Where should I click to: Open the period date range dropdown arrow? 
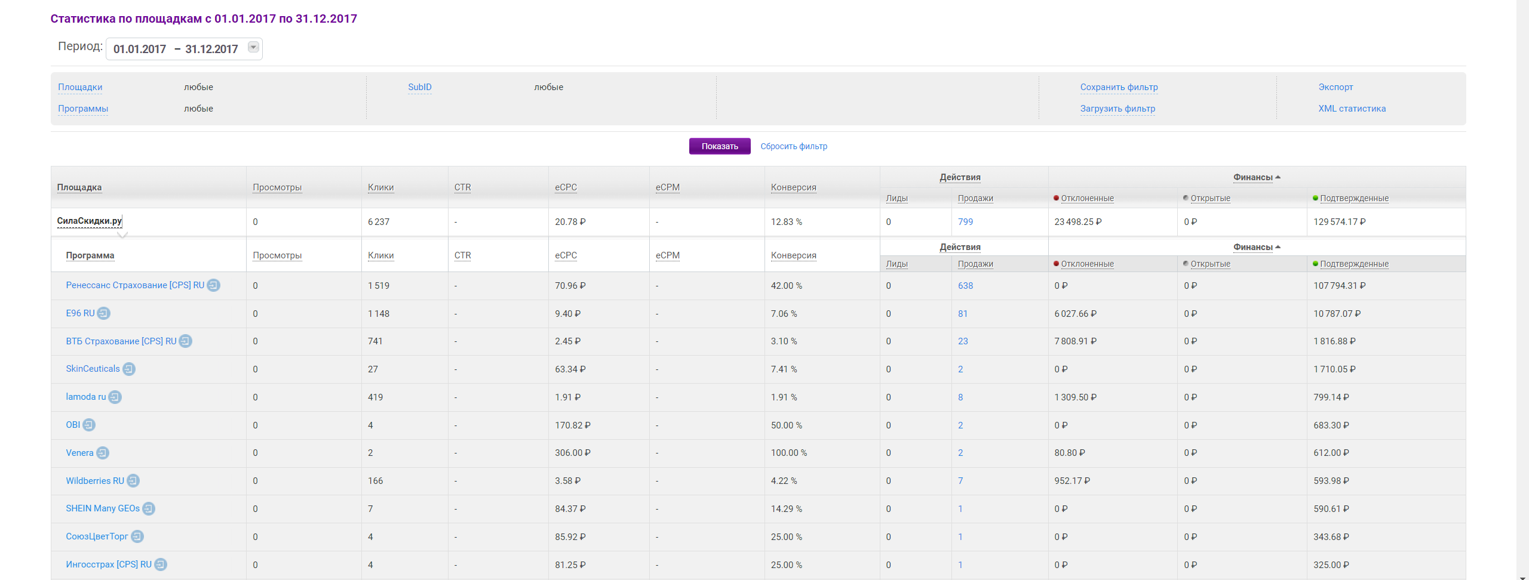(x=253, y=47)
